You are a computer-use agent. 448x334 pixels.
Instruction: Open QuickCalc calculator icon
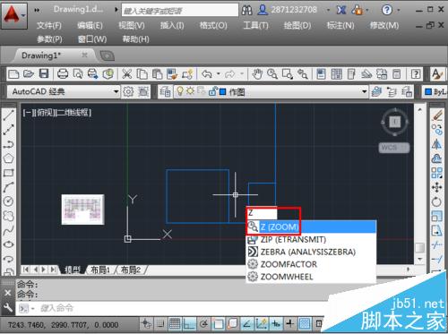click(x=396, y=74)
